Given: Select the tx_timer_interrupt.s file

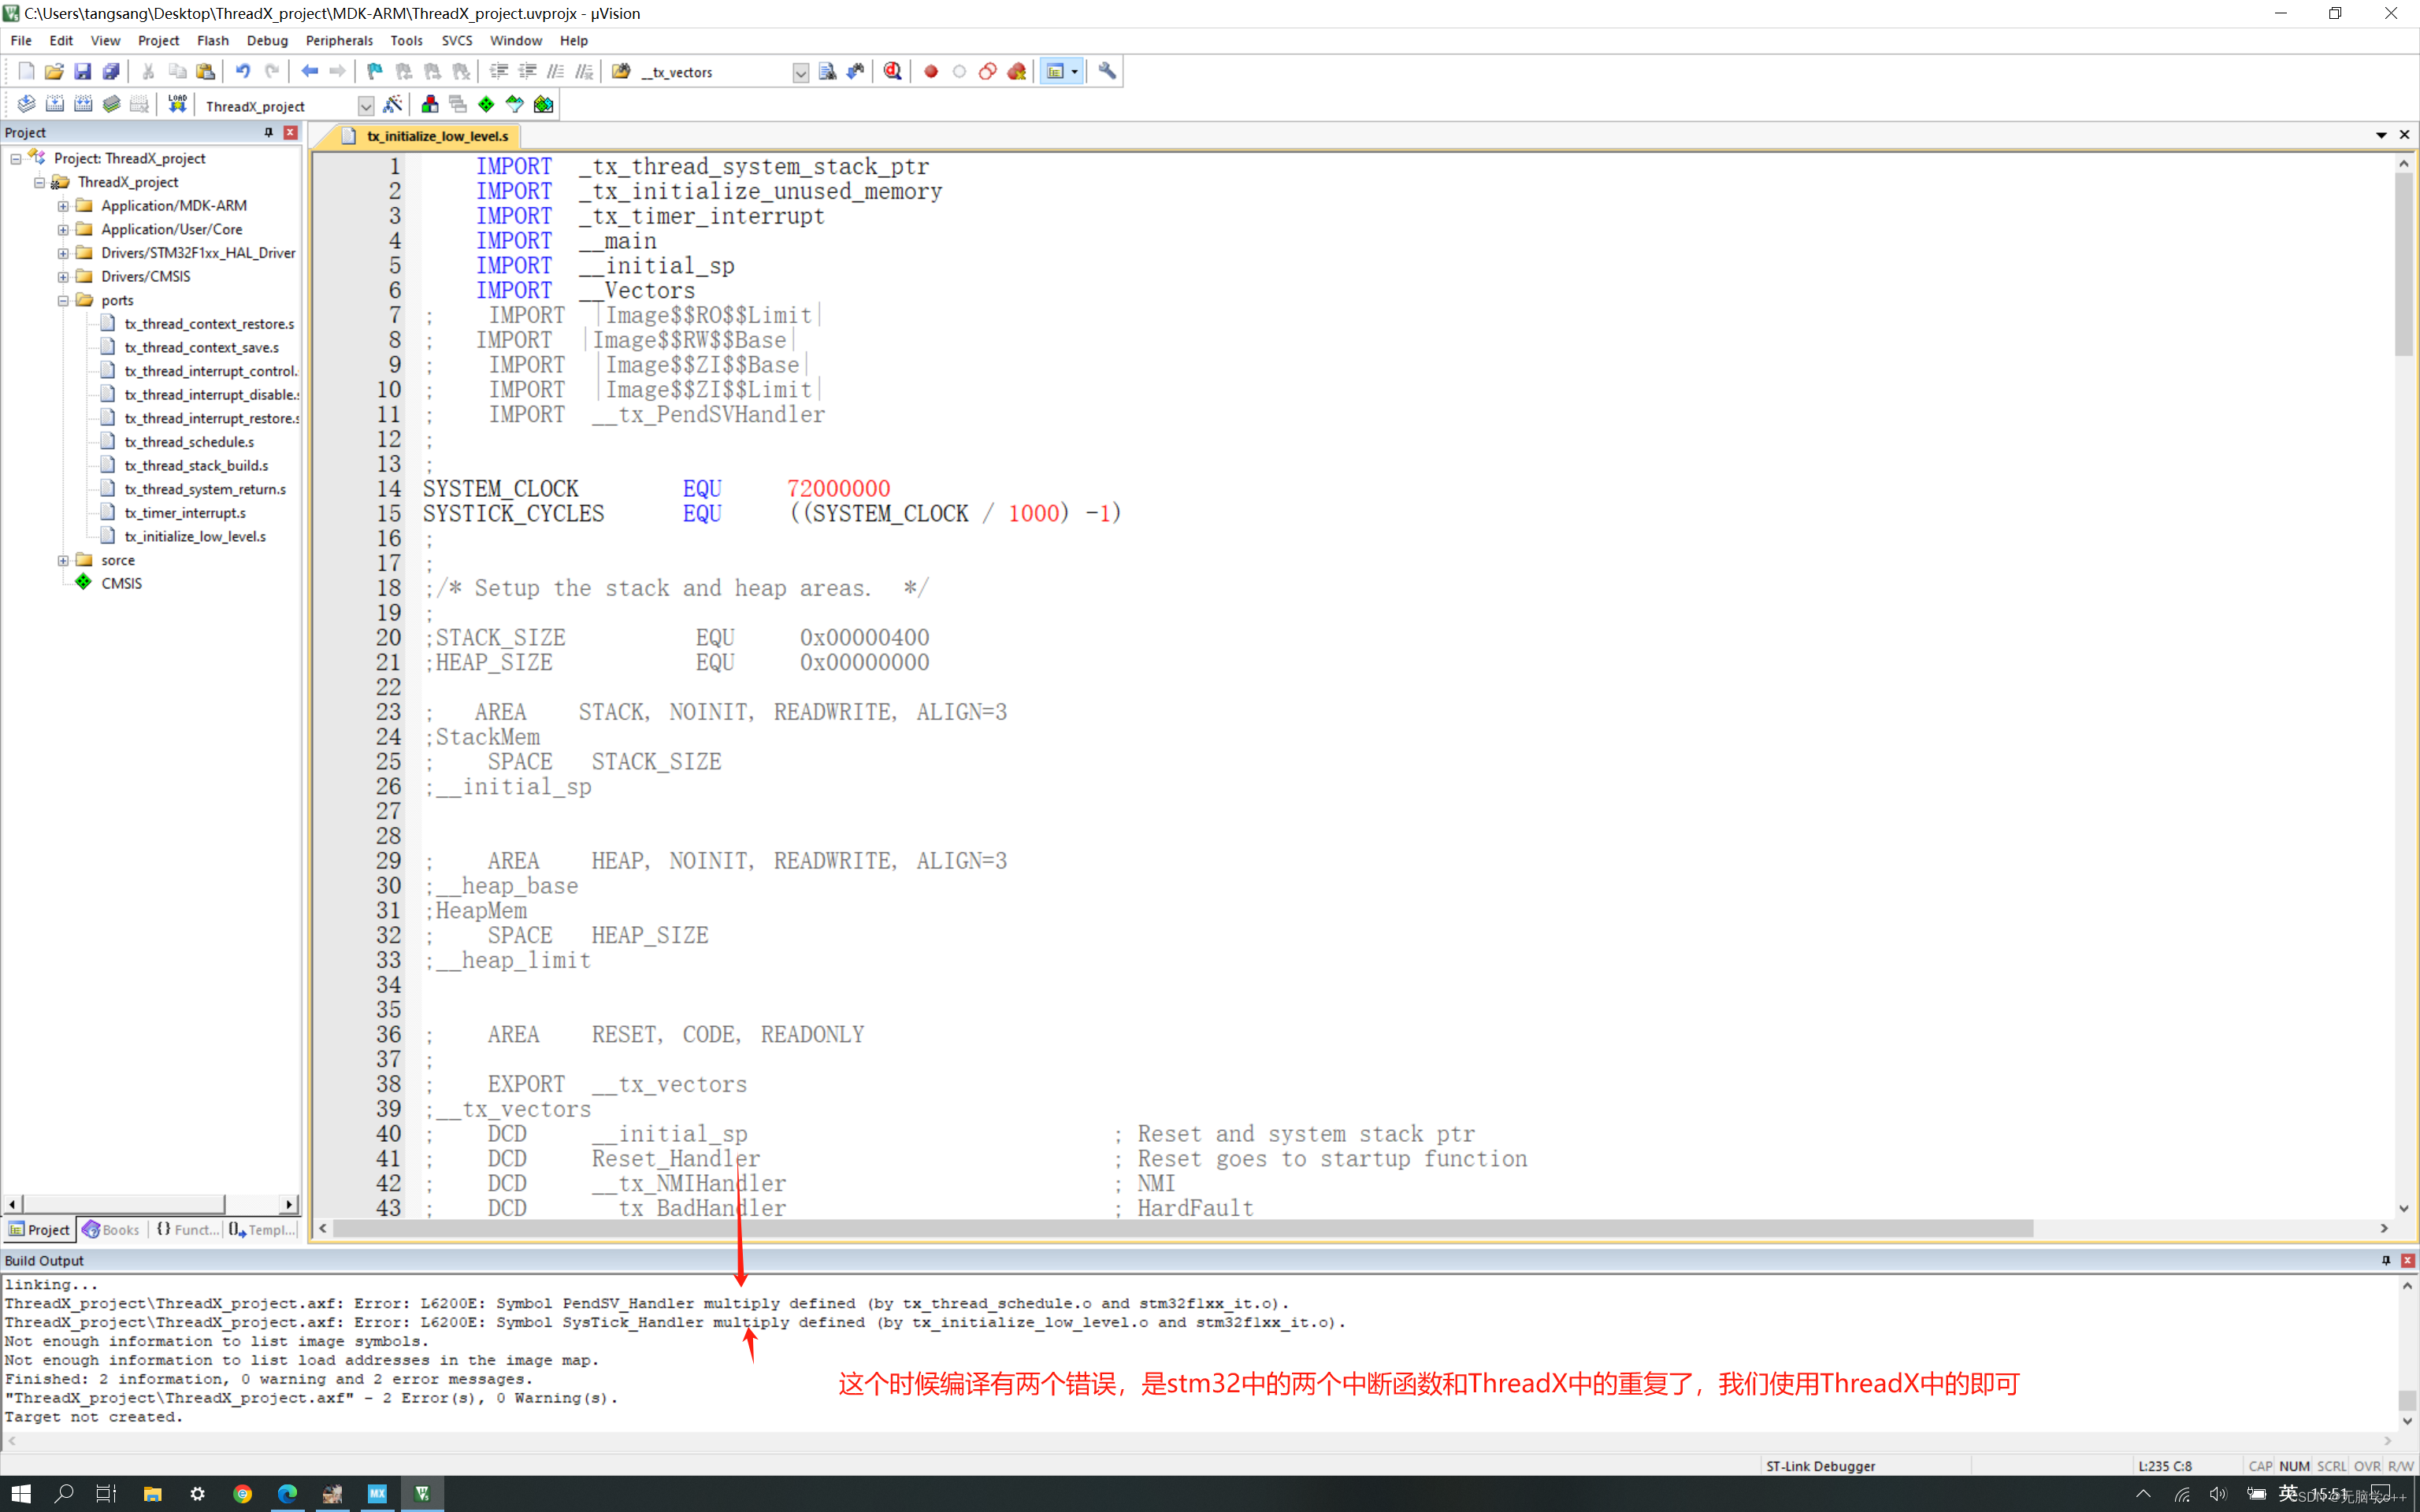Looking at the screenshot, I should tap(185, 513).
